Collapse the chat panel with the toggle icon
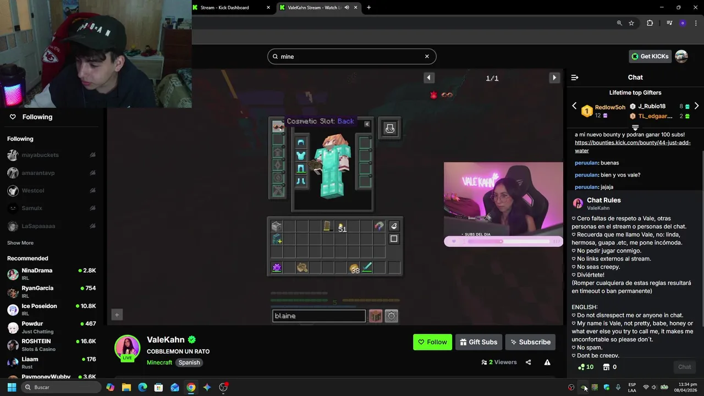 coord(575,78)
